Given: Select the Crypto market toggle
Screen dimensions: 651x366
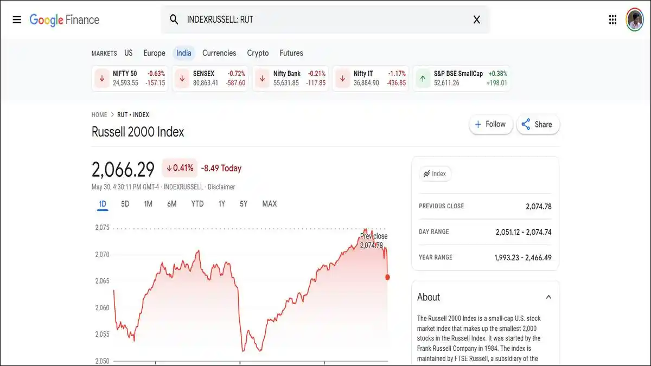Looking at the screenshot, I should point(258,53).
